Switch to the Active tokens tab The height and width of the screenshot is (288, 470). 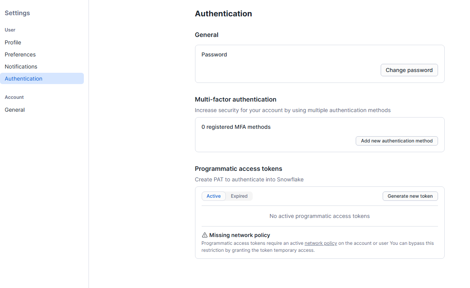[x=213, y=196]
